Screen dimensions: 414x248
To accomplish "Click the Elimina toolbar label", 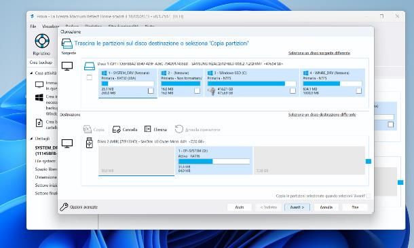I will coord(160,130).
